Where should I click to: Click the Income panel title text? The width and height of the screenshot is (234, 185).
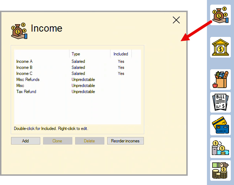pyautogui.click(x=47, y=28)
